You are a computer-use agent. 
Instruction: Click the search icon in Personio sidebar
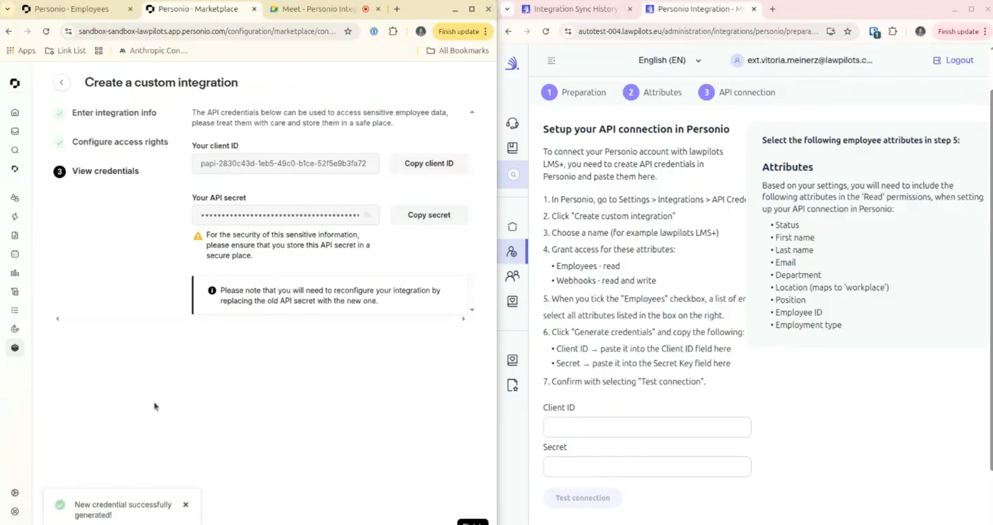pyautogui.click(x=15, y=150)
